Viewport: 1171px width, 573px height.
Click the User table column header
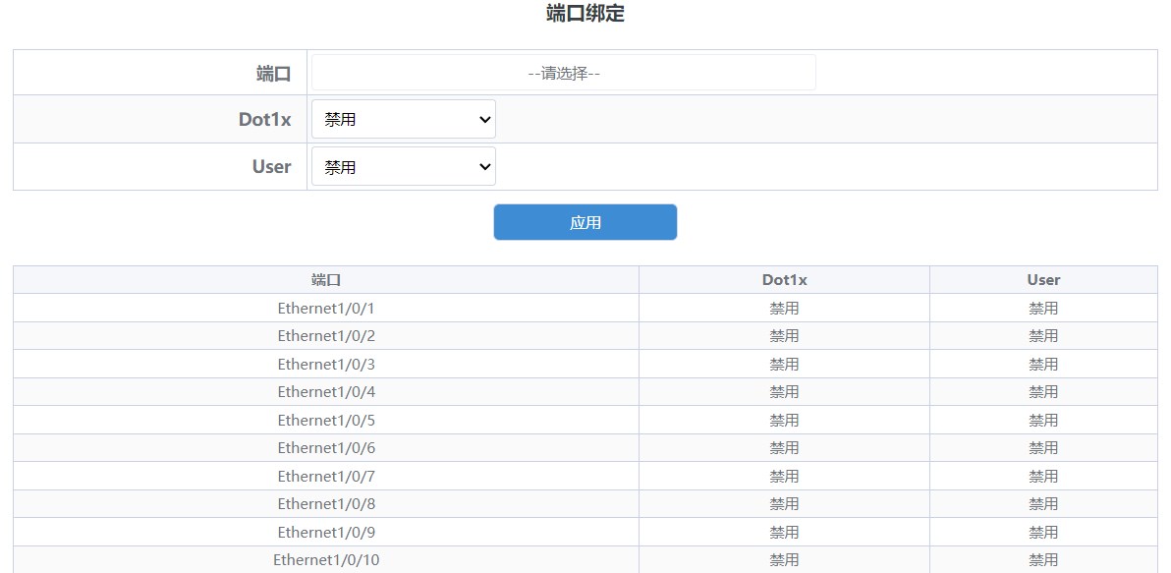1043,280
